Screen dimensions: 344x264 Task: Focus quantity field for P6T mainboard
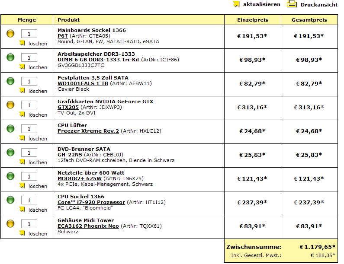[29, 34]
